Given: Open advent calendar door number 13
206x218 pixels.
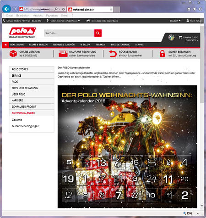Looking at the screenshot, I should coord(101,162).
